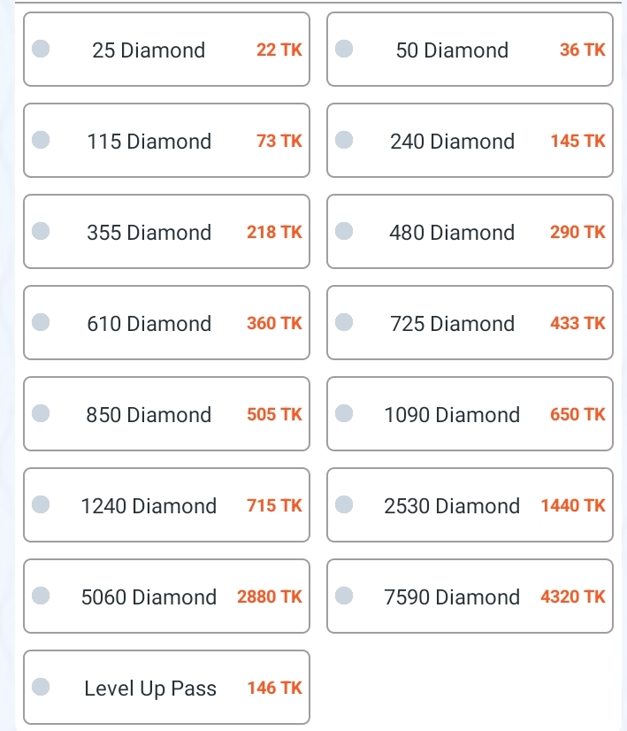Select 115 Diamond for 73 TK
Image resolution: width=627 pixels, height=731 pixels.
(166, 141)
